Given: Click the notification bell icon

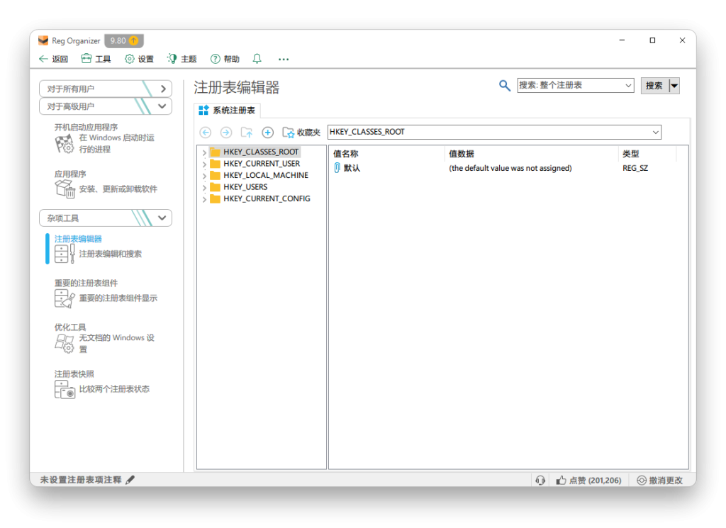Looking at the screenshot, I should click(257, 59).
